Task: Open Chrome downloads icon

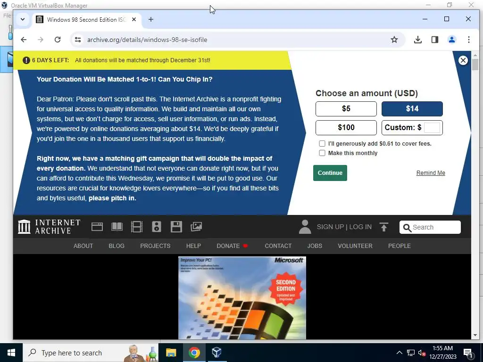Action: (x=418, y=40)
